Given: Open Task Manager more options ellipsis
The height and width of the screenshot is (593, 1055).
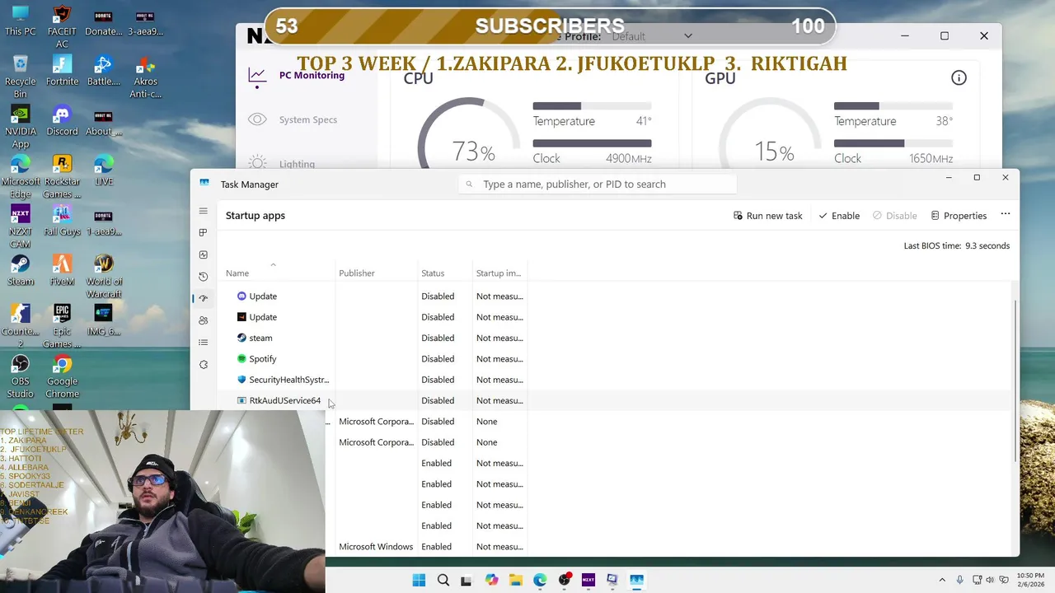Looking at the screenshot, I should tap(1005, 214).
